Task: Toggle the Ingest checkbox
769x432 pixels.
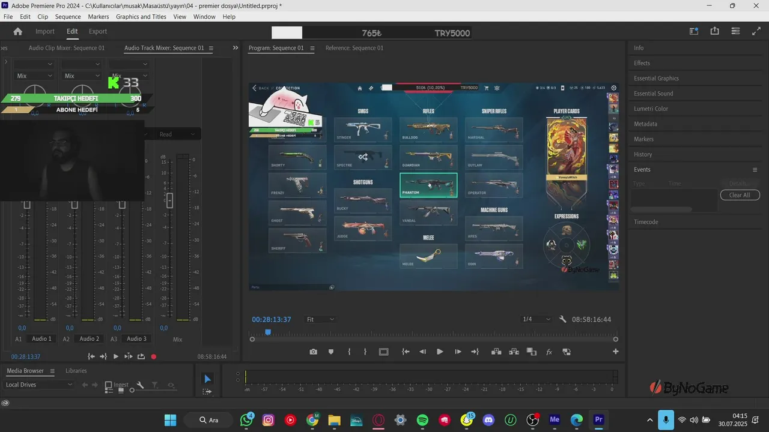Action: pos(109,385)
